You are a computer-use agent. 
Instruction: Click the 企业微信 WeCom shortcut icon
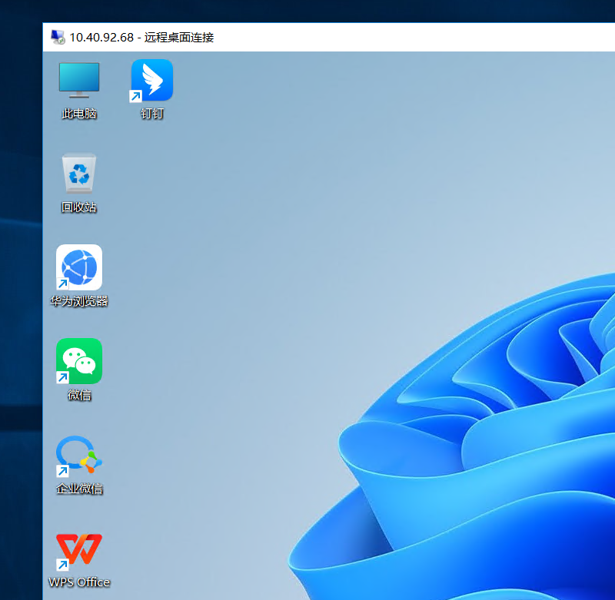pyautogui.click(x=79, y=454)
